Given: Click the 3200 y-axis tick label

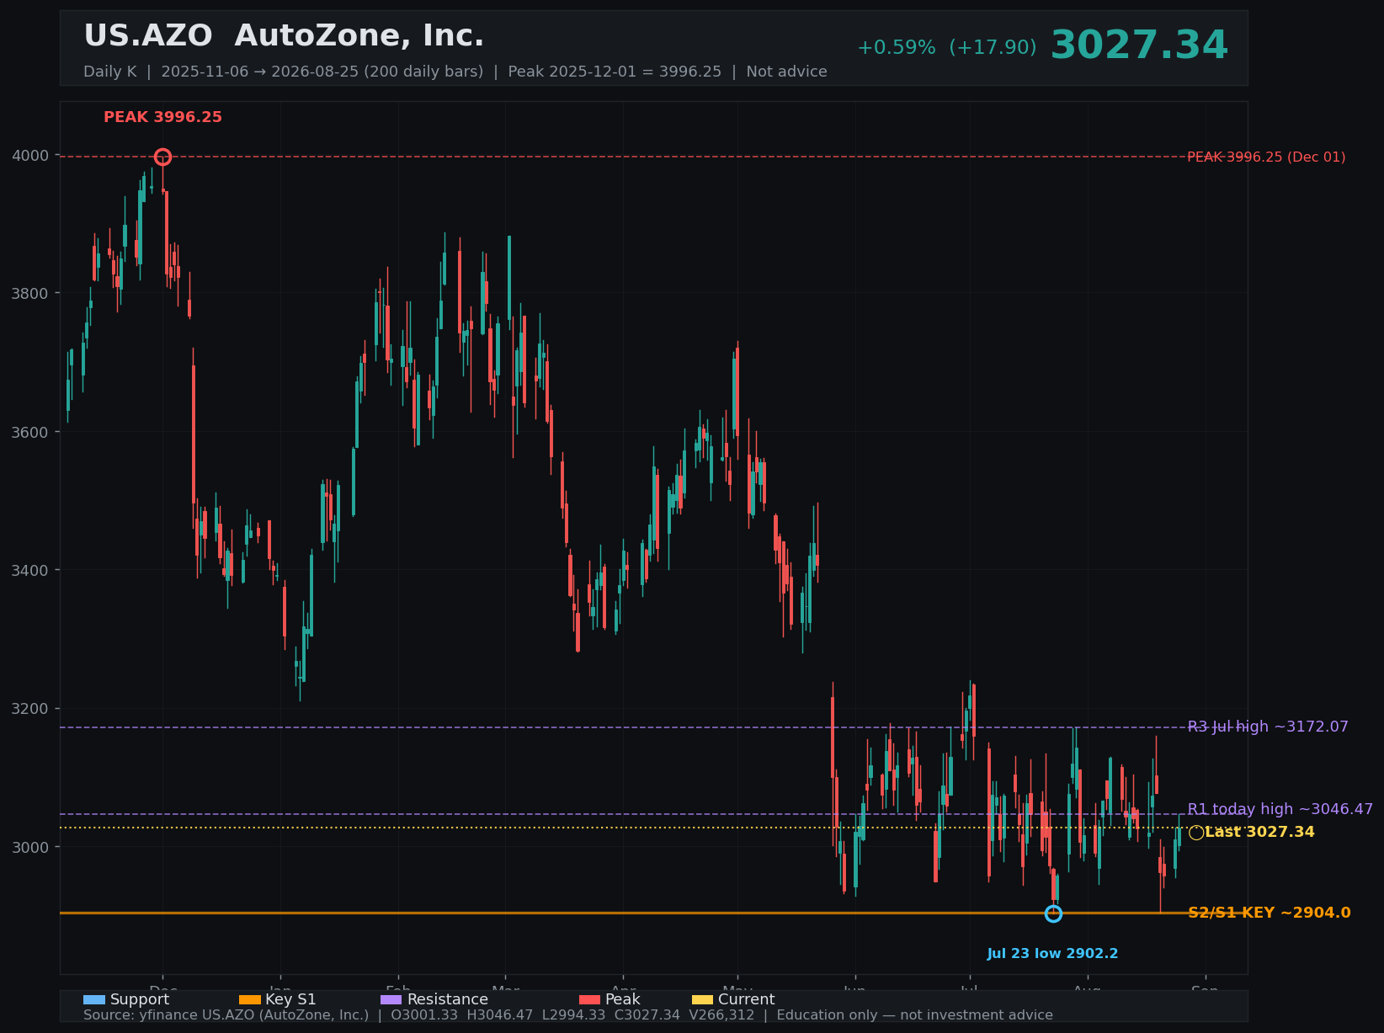Looking at the screenshot, I should (31, 709).
